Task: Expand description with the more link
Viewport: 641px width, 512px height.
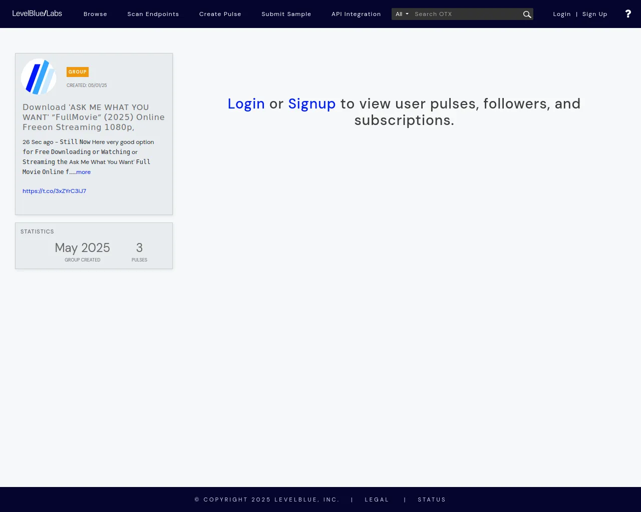Action: click(84, 172)
